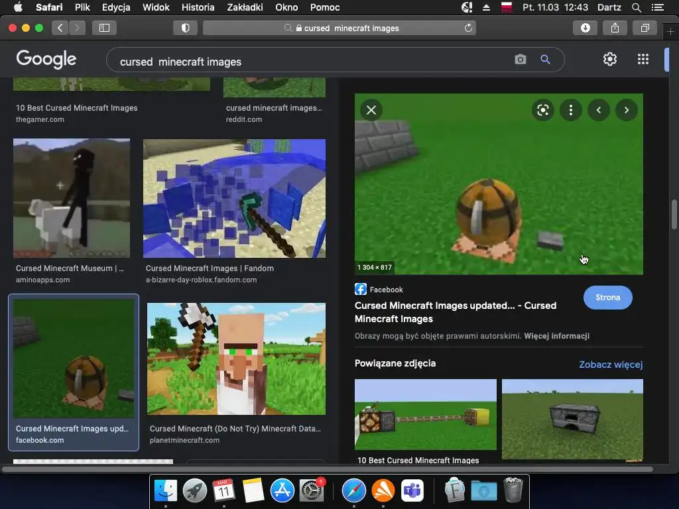Open three-dot more options on preview
The image size is (679, 509).
pos(571,110)
